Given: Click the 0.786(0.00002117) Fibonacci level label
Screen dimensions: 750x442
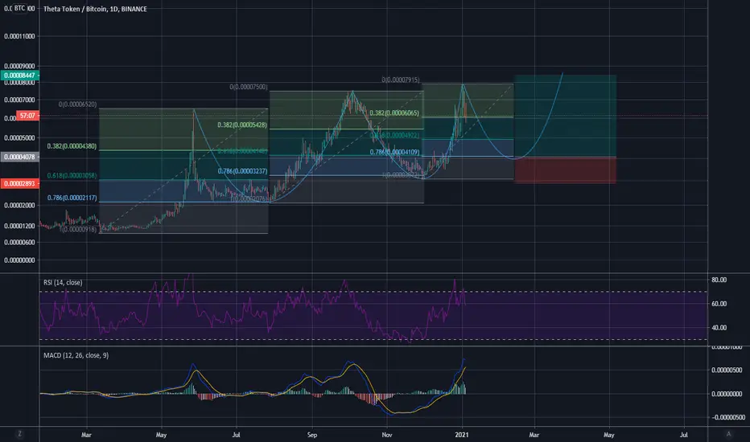Looking at the screenshot, I should pyautogui.click(x=72, y=198).
